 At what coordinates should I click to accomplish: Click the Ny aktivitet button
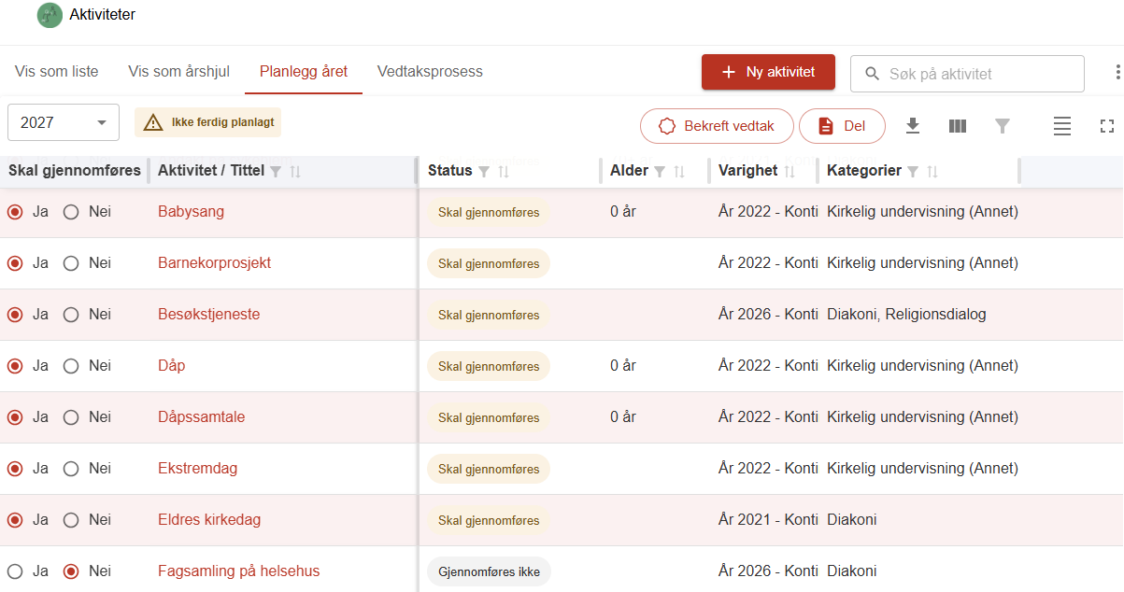click(768, 72)
